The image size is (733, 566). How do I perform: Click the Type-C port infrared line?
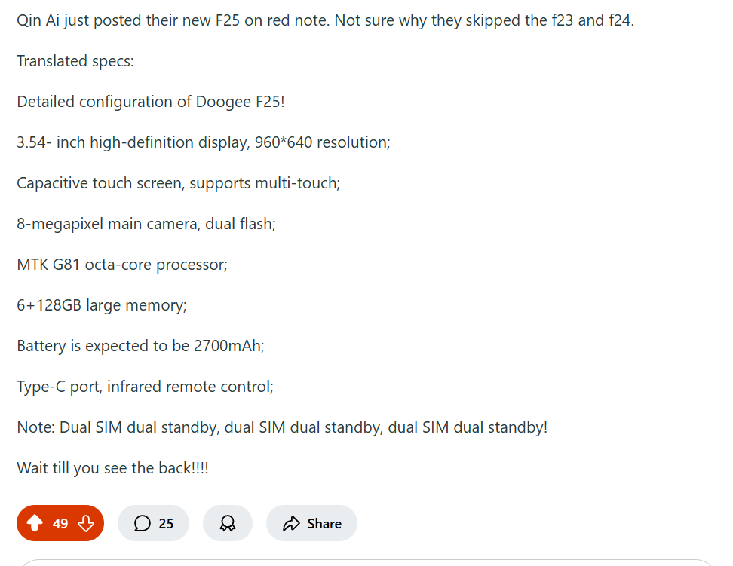point(145,387)
